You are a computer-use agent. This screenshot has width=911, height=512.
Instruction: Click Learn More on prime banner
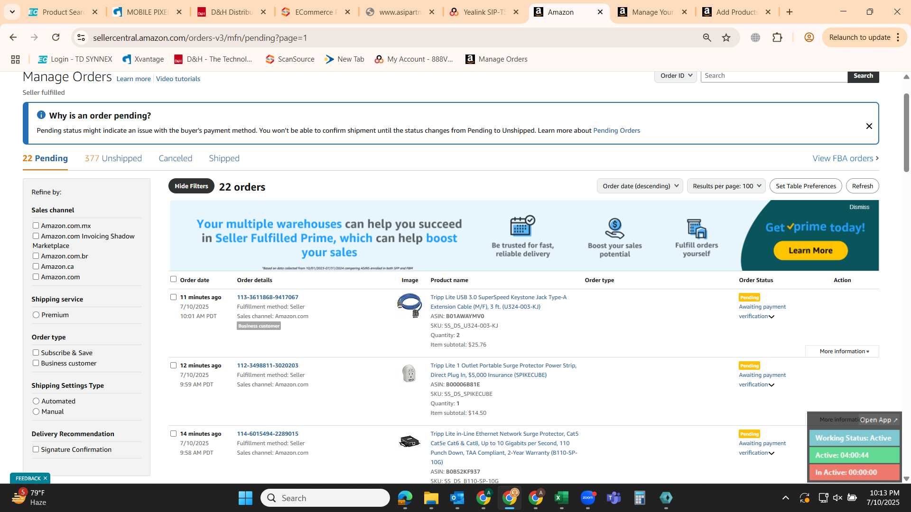pyautogui.click(x=810, y=250)
